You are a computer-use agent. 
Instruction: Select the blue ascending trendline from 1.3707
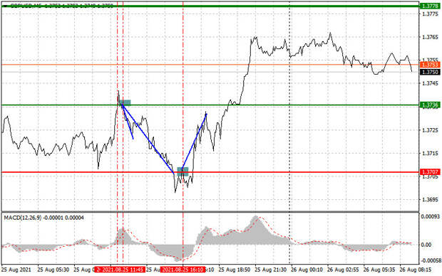tap(194, 142)
